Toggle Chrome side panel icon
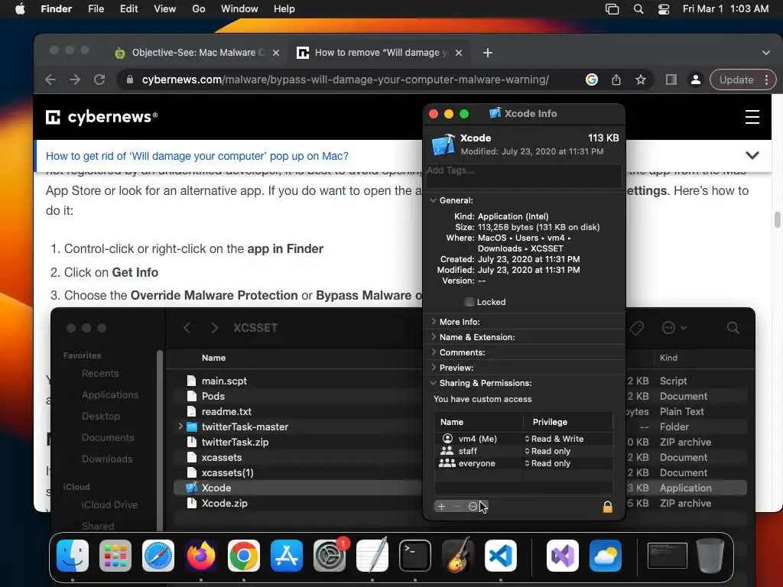 [671, 79]
